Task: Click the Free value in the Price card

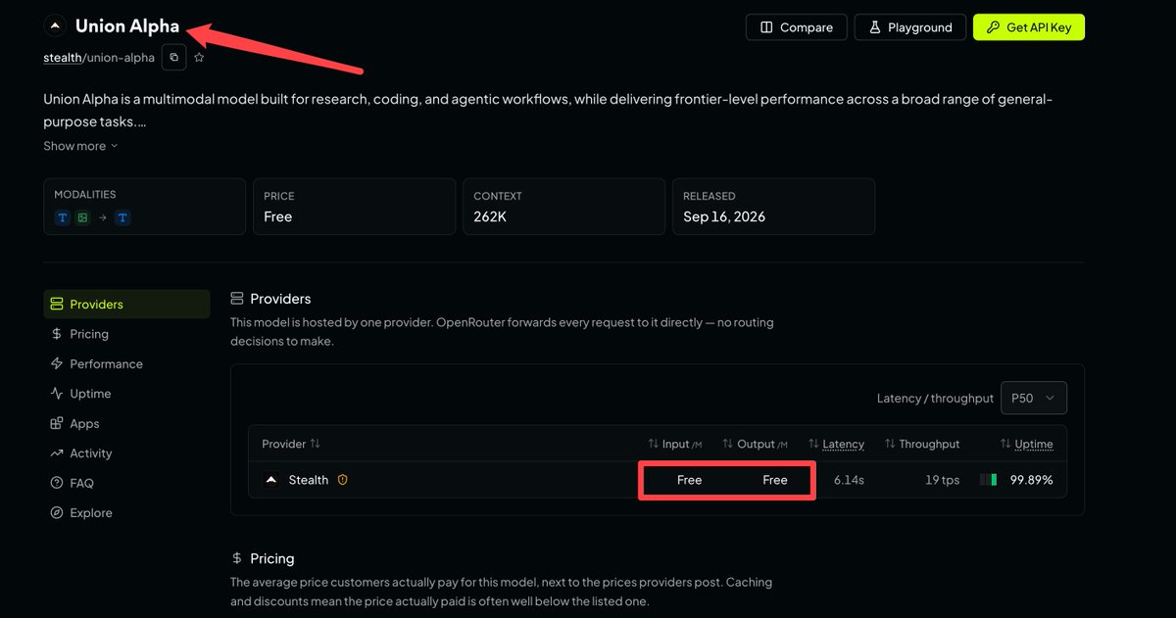Action: [x=278, y=216]
